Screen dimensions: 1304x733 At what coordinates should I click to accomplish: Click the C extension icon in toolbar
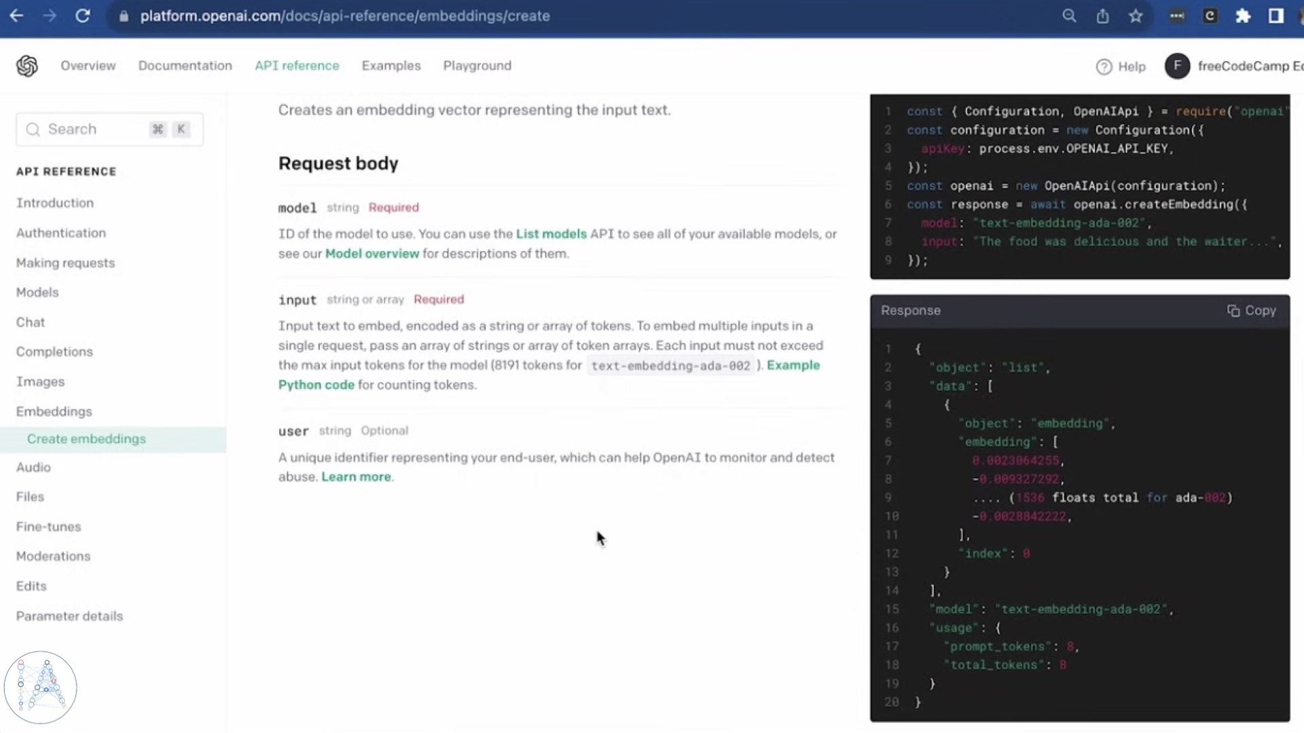[x=1210, y=16]
